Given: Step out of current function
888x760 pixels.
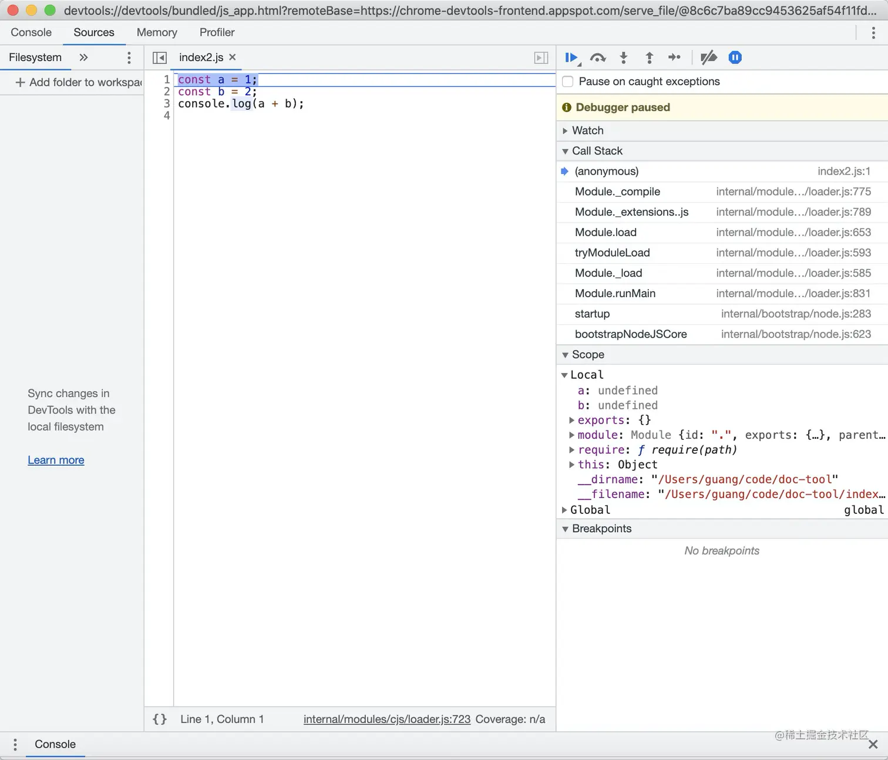Looking at the screenshot, I should [649, 58].
